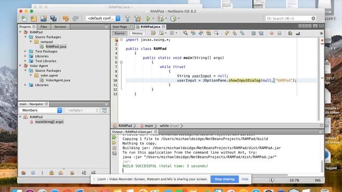Expand the Test Libraries node
The width and height of the screenshot is (342, 192).
(x=26, y=61)
